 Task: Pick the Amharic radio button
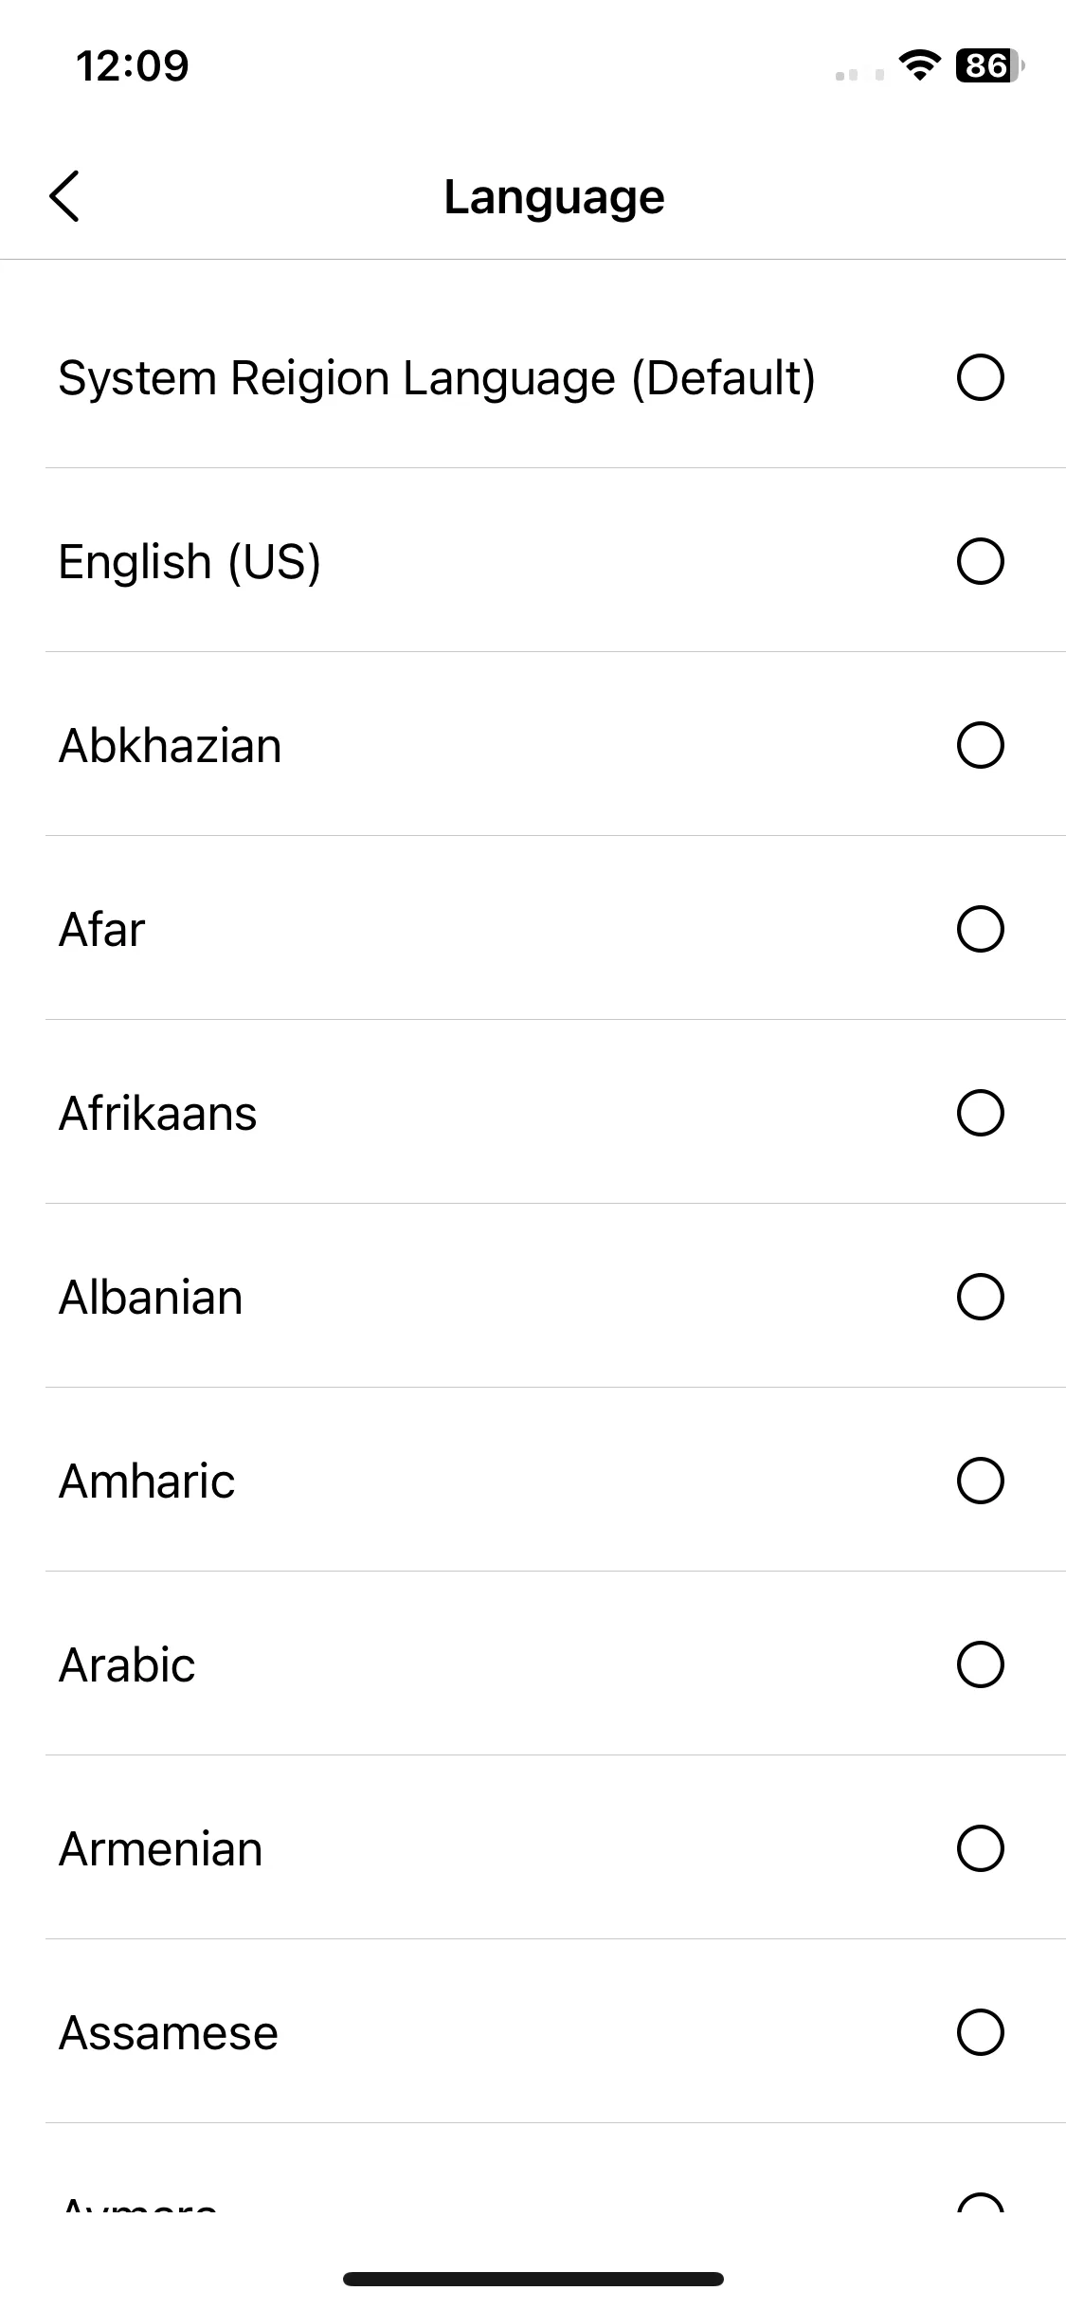[980, 1481]
